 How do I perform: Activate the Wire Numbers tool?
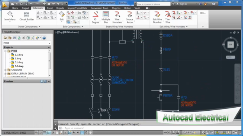[117, 17]
